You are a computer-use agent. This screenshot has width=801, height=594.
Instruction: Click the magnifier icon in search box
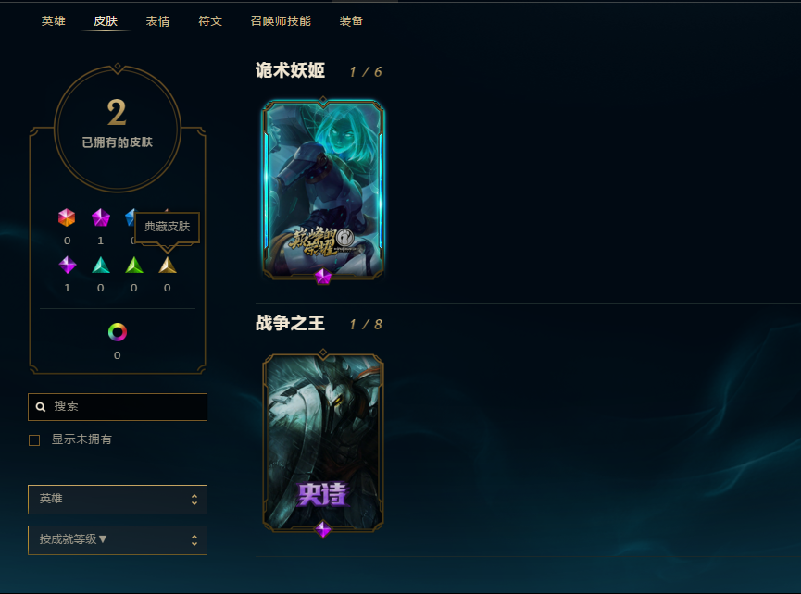pyautogui.click(x=41, y=407)
